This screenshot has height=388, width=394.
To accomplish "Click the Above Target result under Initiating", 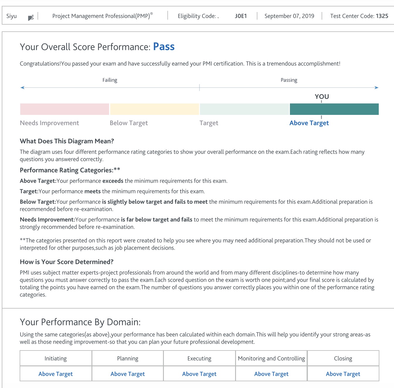I will [x=56, y=374].
